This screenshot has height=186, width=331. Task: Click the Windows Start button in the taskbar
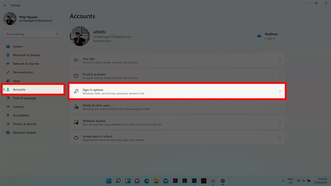point(109,181)
